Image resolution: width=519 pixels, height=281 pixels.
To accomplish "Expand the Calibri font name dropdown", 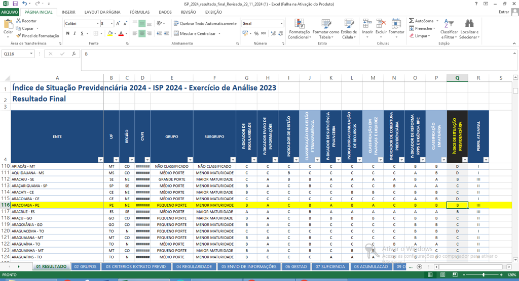I will [97, 23].
